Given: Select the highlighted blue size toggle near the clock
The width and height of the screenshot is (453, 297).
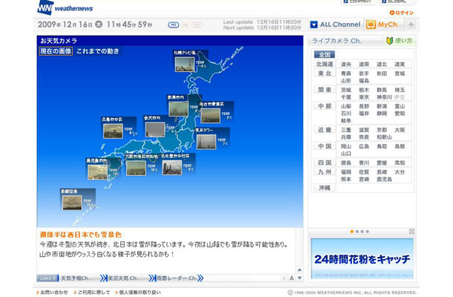Looking at the screenshot, I should (x=173, y=25).
